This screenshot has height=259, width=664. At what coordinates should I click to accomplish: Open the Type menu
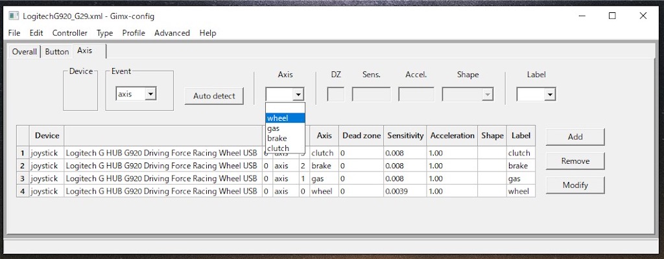pos(104,32)
